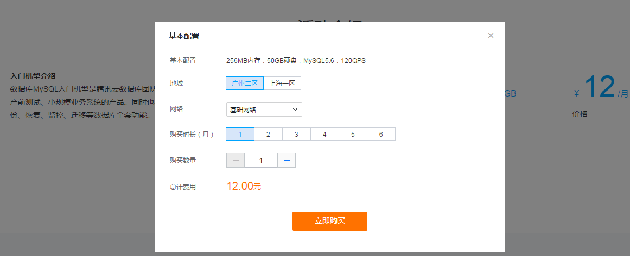
Task: Set purchase duration to 2 months
Action: pos(268,135)
